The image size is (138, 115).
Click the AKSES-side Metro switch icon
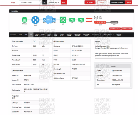pos(54,20)
